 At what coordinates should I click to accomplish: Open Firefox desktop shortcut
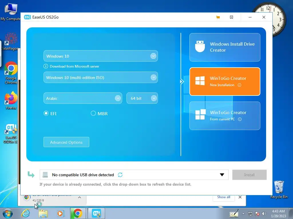click(11, 100)
